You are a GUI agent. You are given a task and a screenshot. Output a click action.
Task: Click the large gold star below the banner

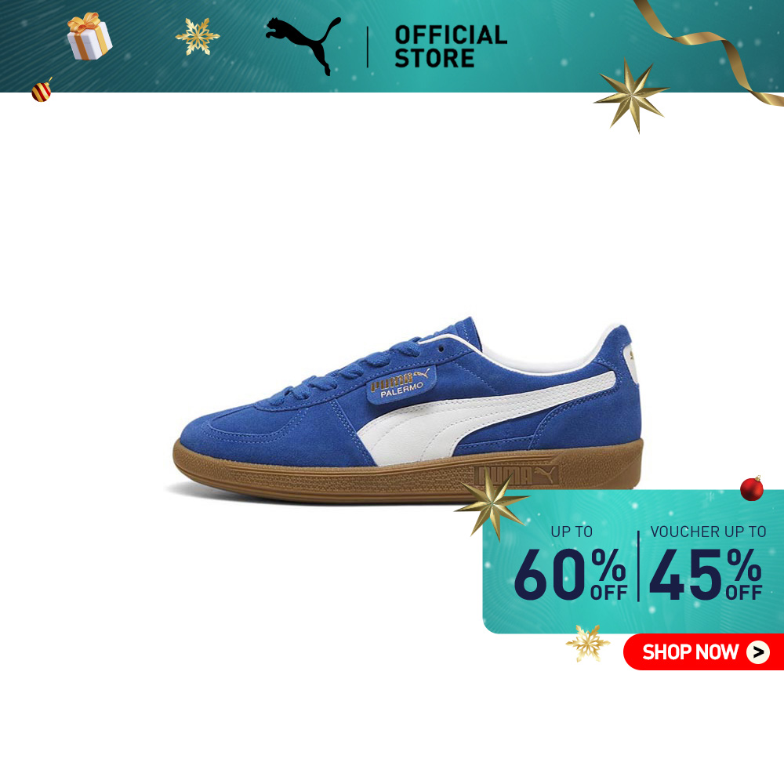pos(631,95)
